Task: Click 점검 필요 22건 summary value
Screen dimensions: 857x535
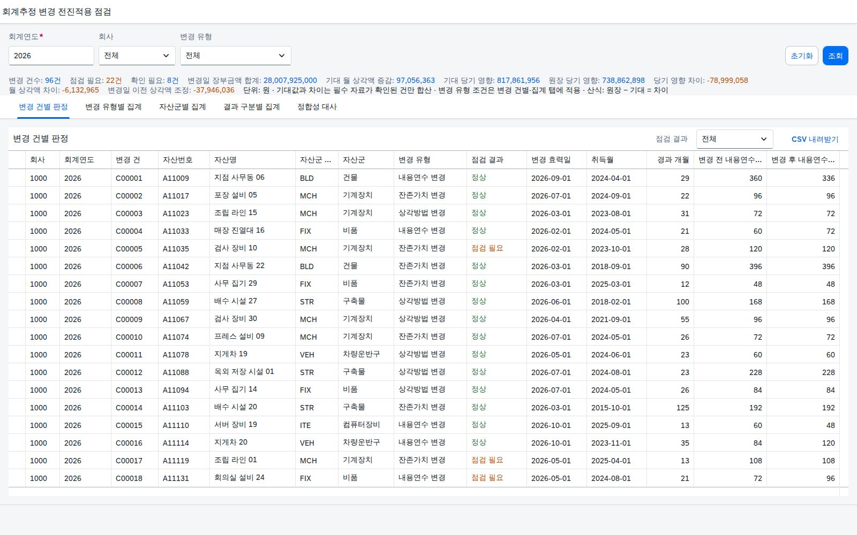Action: (114, 81)
